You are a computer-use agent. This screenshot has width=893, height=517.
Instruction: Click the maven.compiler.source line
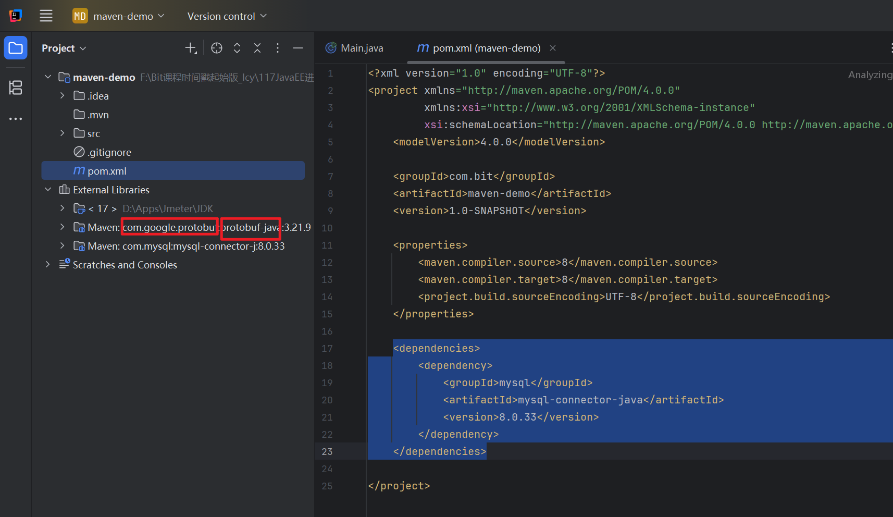[x=568, y=262]
